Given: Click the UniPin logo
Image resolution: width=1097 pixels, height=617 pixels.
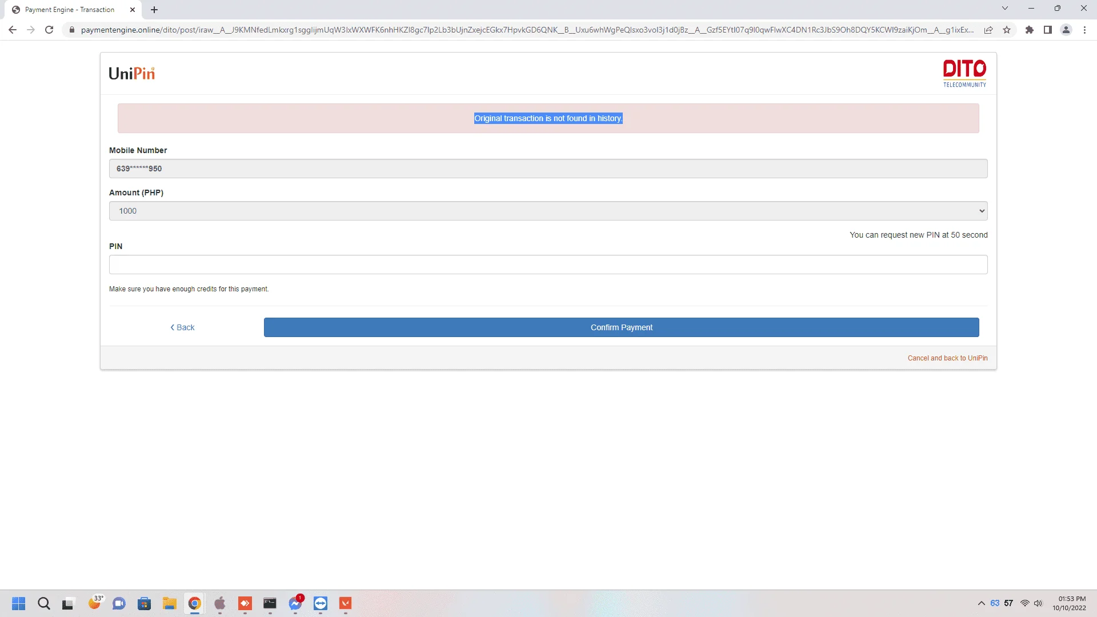Looking at the screenshot, I should [x=132, y=74].
